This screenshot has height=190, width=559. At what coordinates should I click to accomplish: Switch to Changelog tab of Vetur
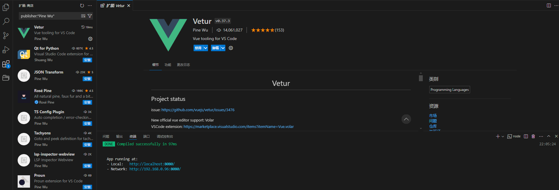coord(183,65)
